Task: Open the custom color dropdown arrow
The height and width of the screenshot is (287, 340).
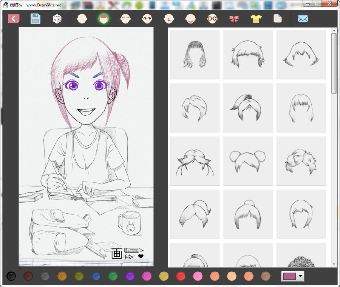Action: [x=300, y=276]
